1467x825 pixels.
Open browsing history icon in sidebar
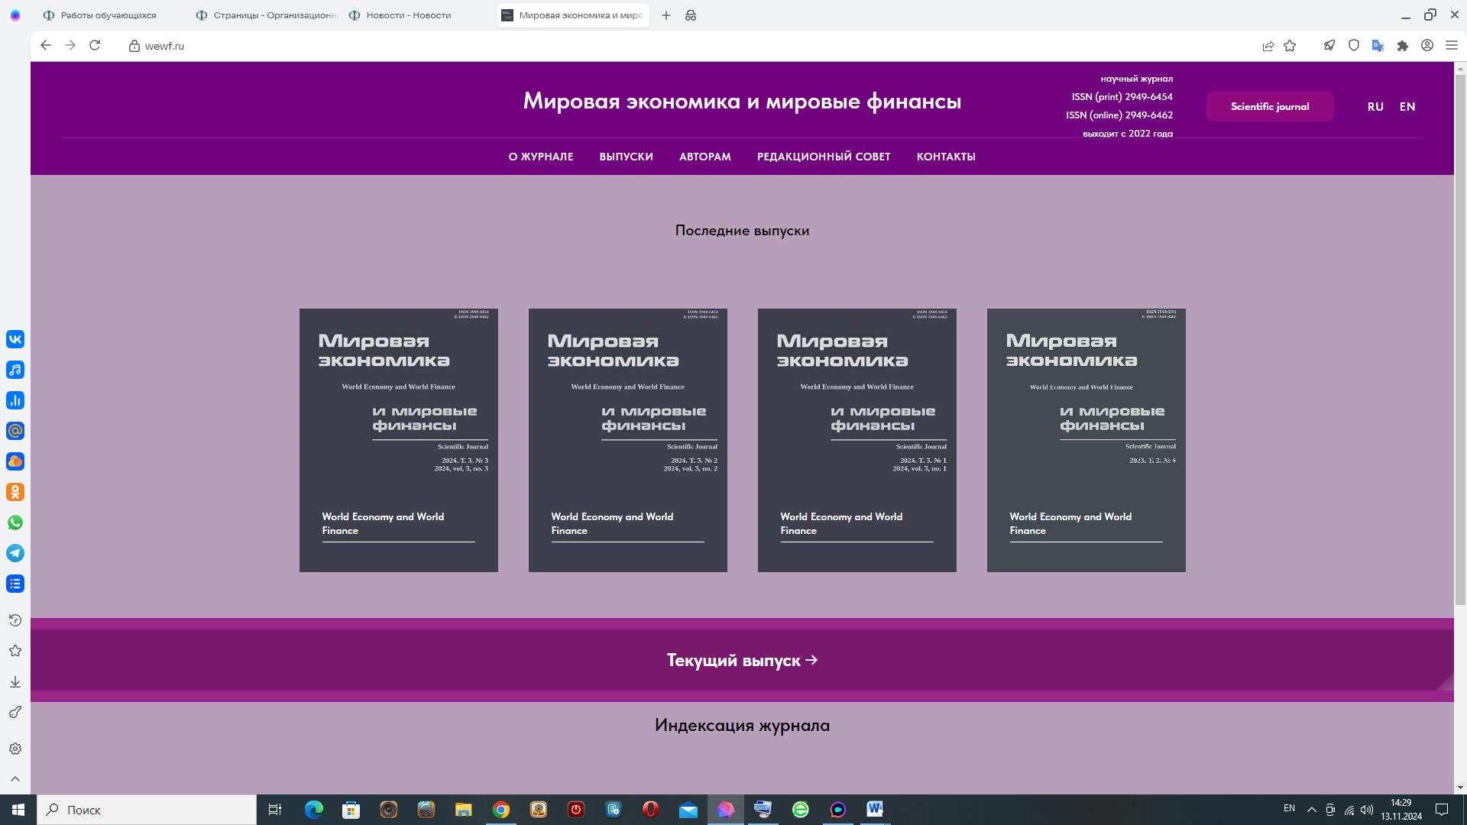pos(15,620)
